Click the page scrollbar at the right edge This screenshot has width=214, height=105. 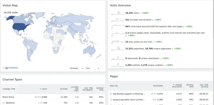point(213,19)
